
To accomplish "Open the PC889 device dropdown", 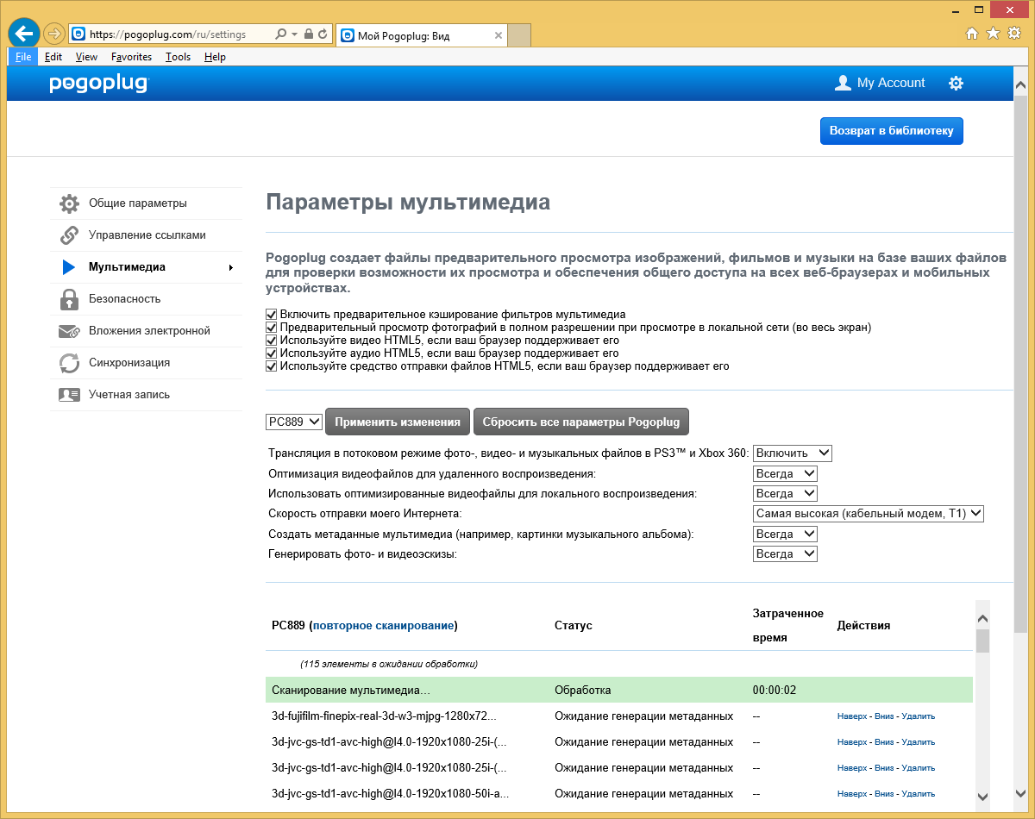I will click(x=294, y=422).
